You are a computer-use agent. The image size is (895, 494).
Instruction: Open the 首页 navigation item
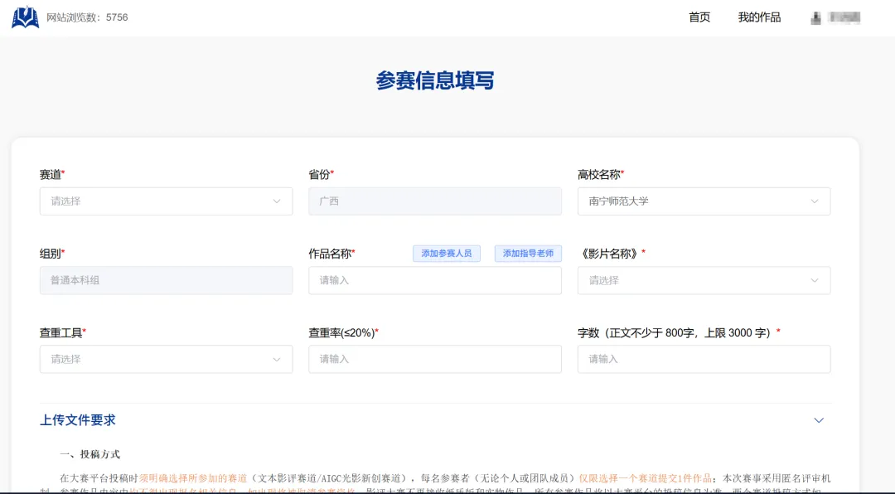(699, 17)
